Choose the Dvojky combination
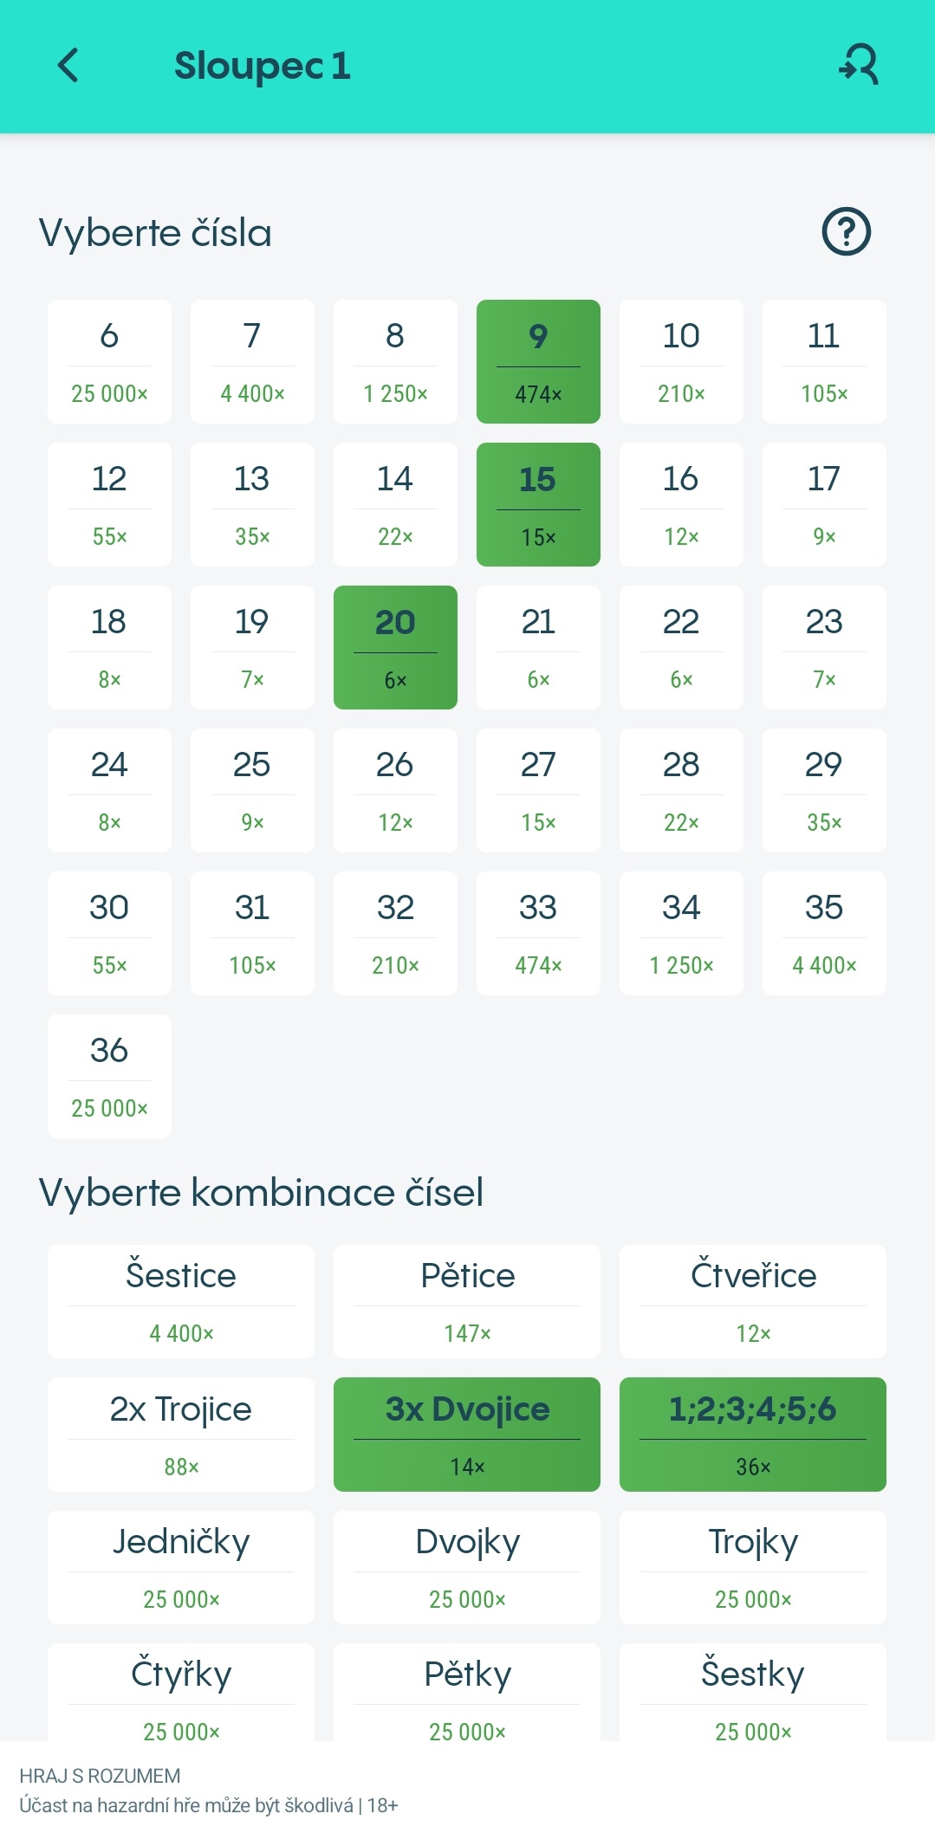The width and height of the screenshot is (935, 1846). point(467,1567)
